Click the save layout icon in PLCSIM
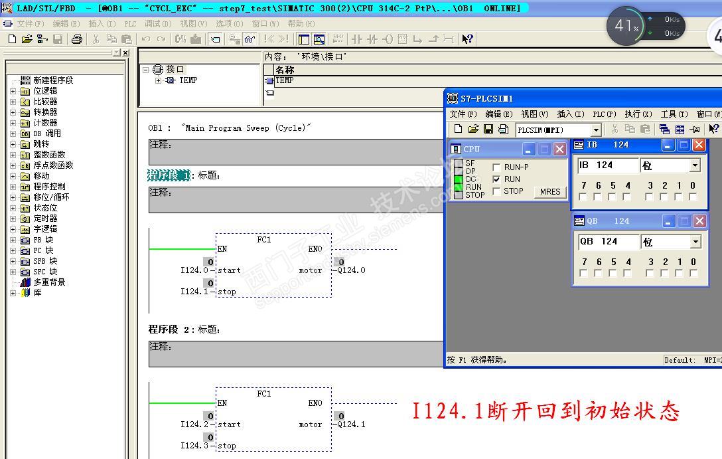 tap(503, 129)
